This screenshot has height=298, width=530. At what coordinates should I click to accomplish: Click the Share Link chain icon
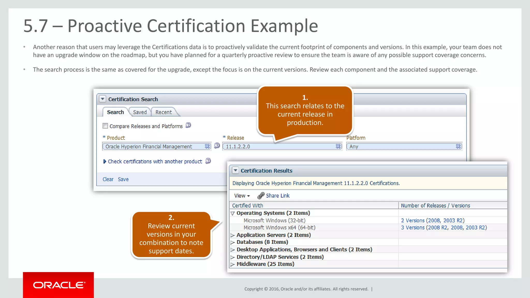point(261,196)
